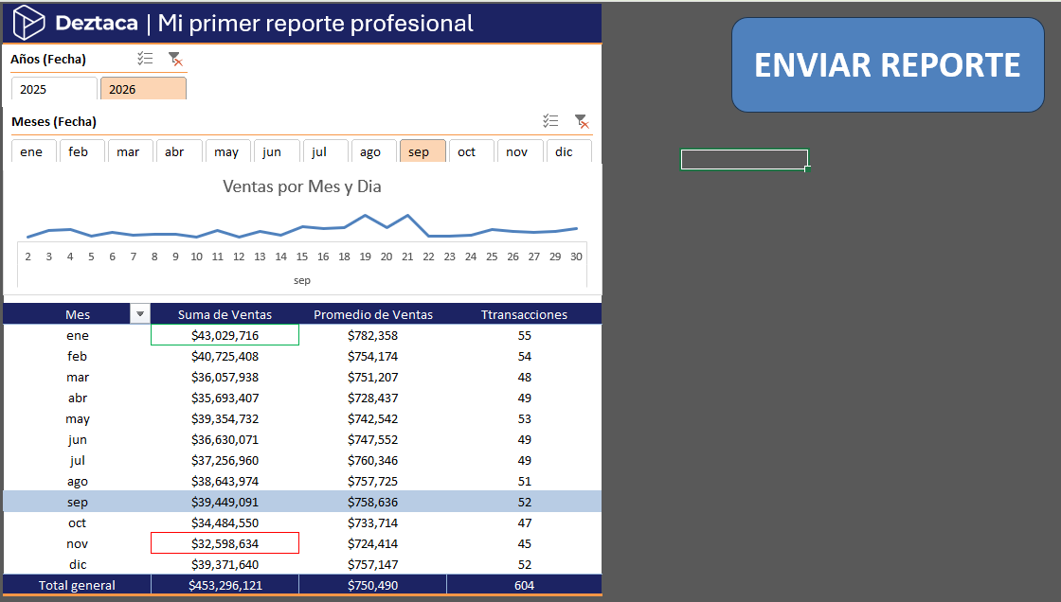
Task: Select total sum $453,296,121
Action: [x=225, y=586]
